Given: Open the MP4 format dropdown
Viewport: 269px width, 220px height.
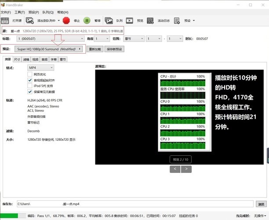Looking at the screenshot, I should 41,68.
